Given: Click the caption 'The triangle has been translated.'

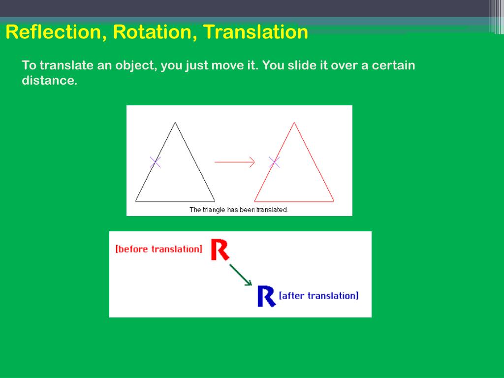Looking at the screenshot, I should 239,210.
